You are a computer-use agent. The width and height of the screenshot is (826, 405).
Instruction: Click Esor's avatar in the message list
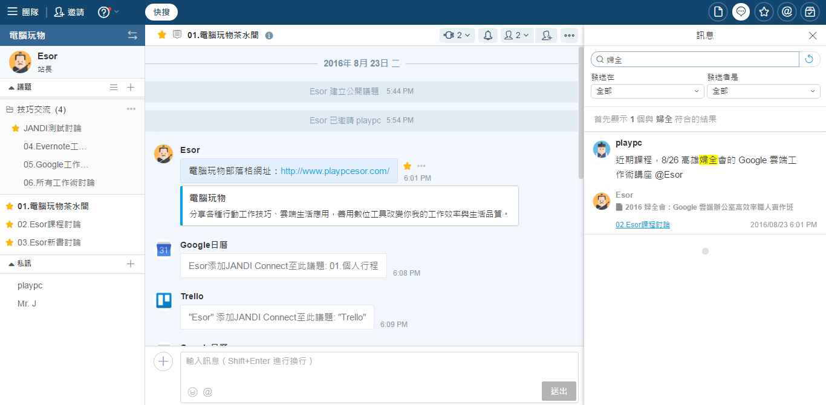click(164, 154)
